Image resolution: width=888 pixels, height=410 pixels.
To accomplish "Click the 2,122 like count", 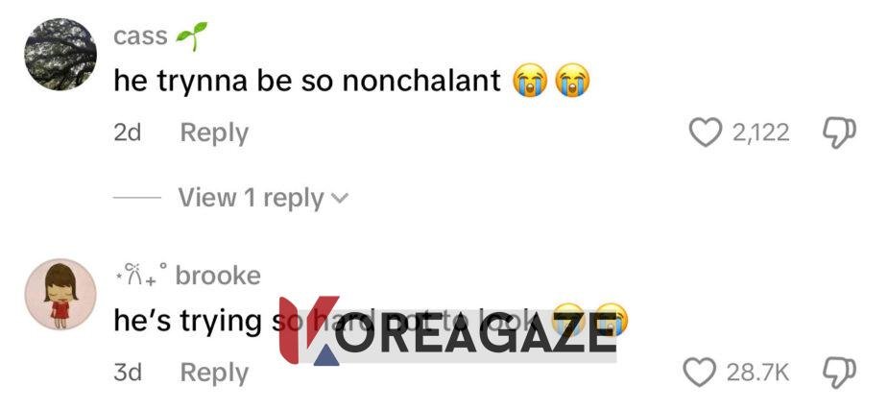I will pyautogui.click(x=760, y=133).
